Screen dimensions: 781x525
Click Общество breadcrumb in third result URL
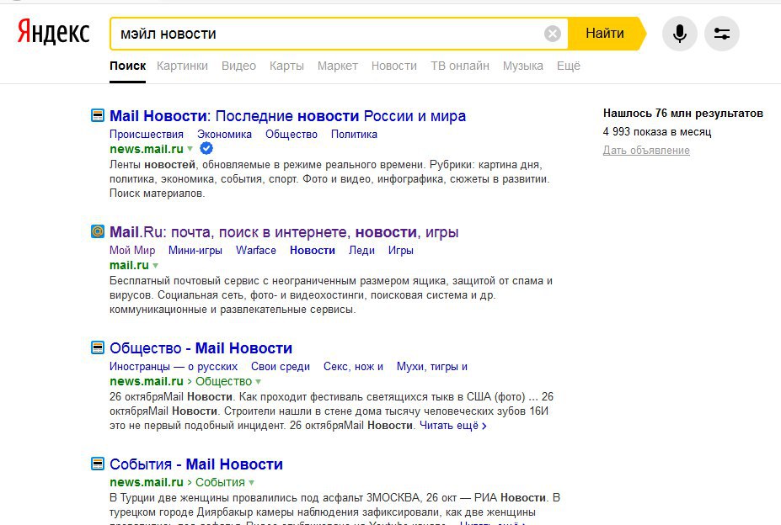point(223,382)
